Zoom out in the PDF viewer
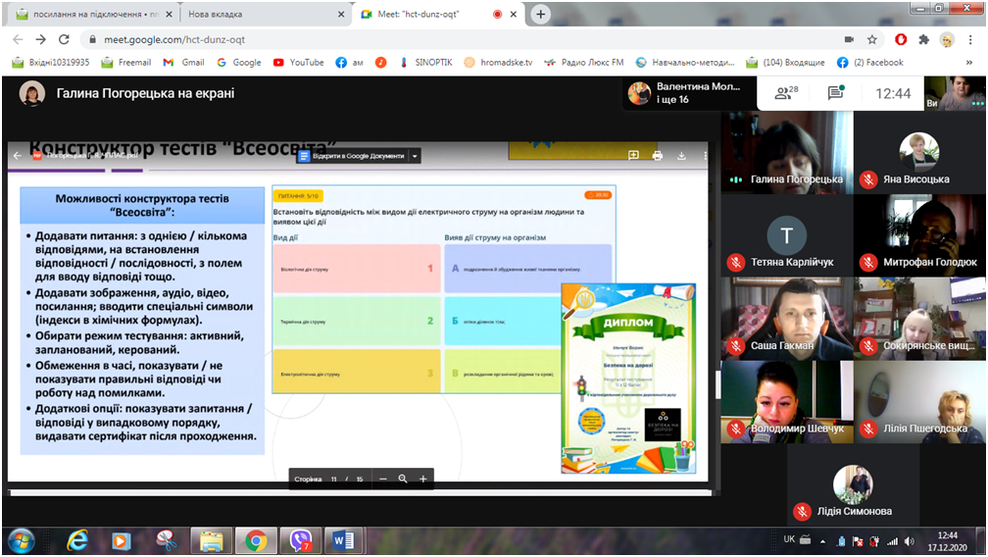Image resolution: width=988 pixels, height=557 pixels. pyautogui.click(x=382, y=479)
